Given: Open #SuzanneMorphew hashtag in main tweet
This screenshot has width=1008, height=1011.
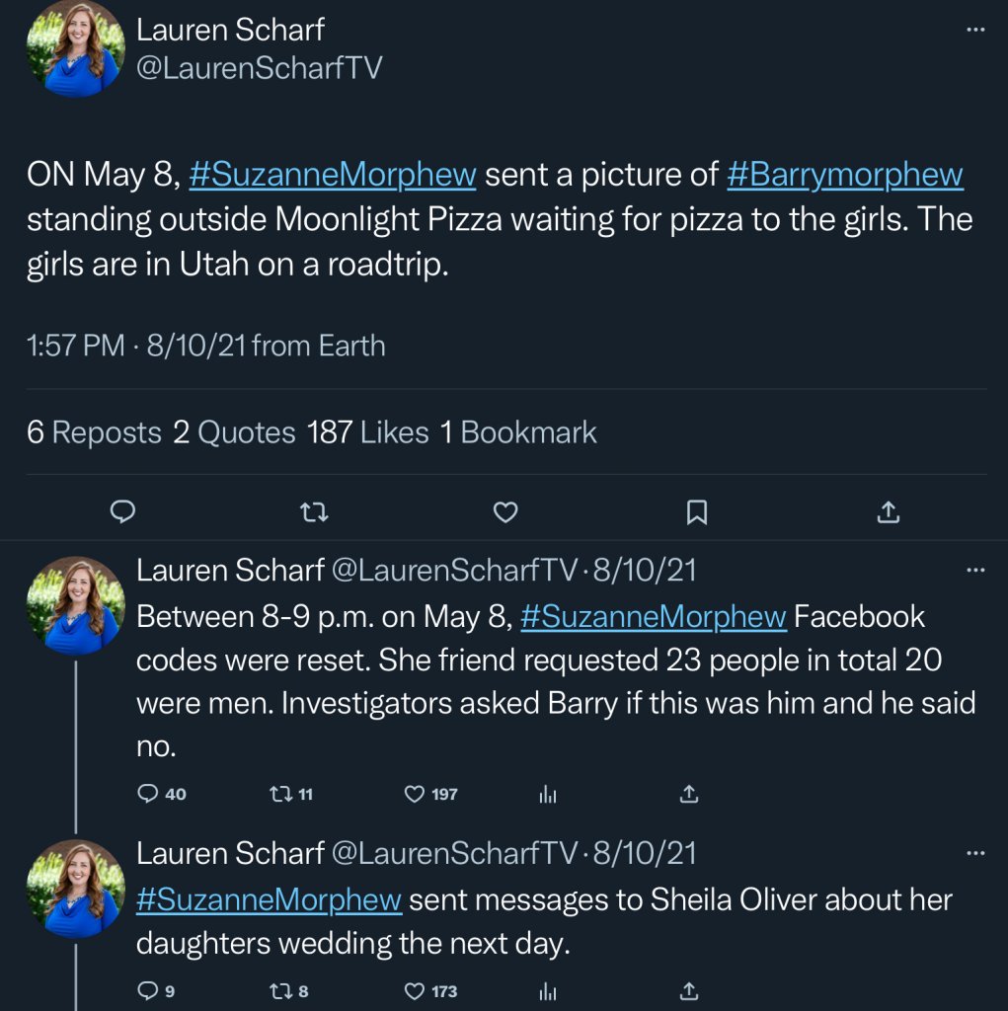Looking at the screenshot, I should click(x=332, y=175).
